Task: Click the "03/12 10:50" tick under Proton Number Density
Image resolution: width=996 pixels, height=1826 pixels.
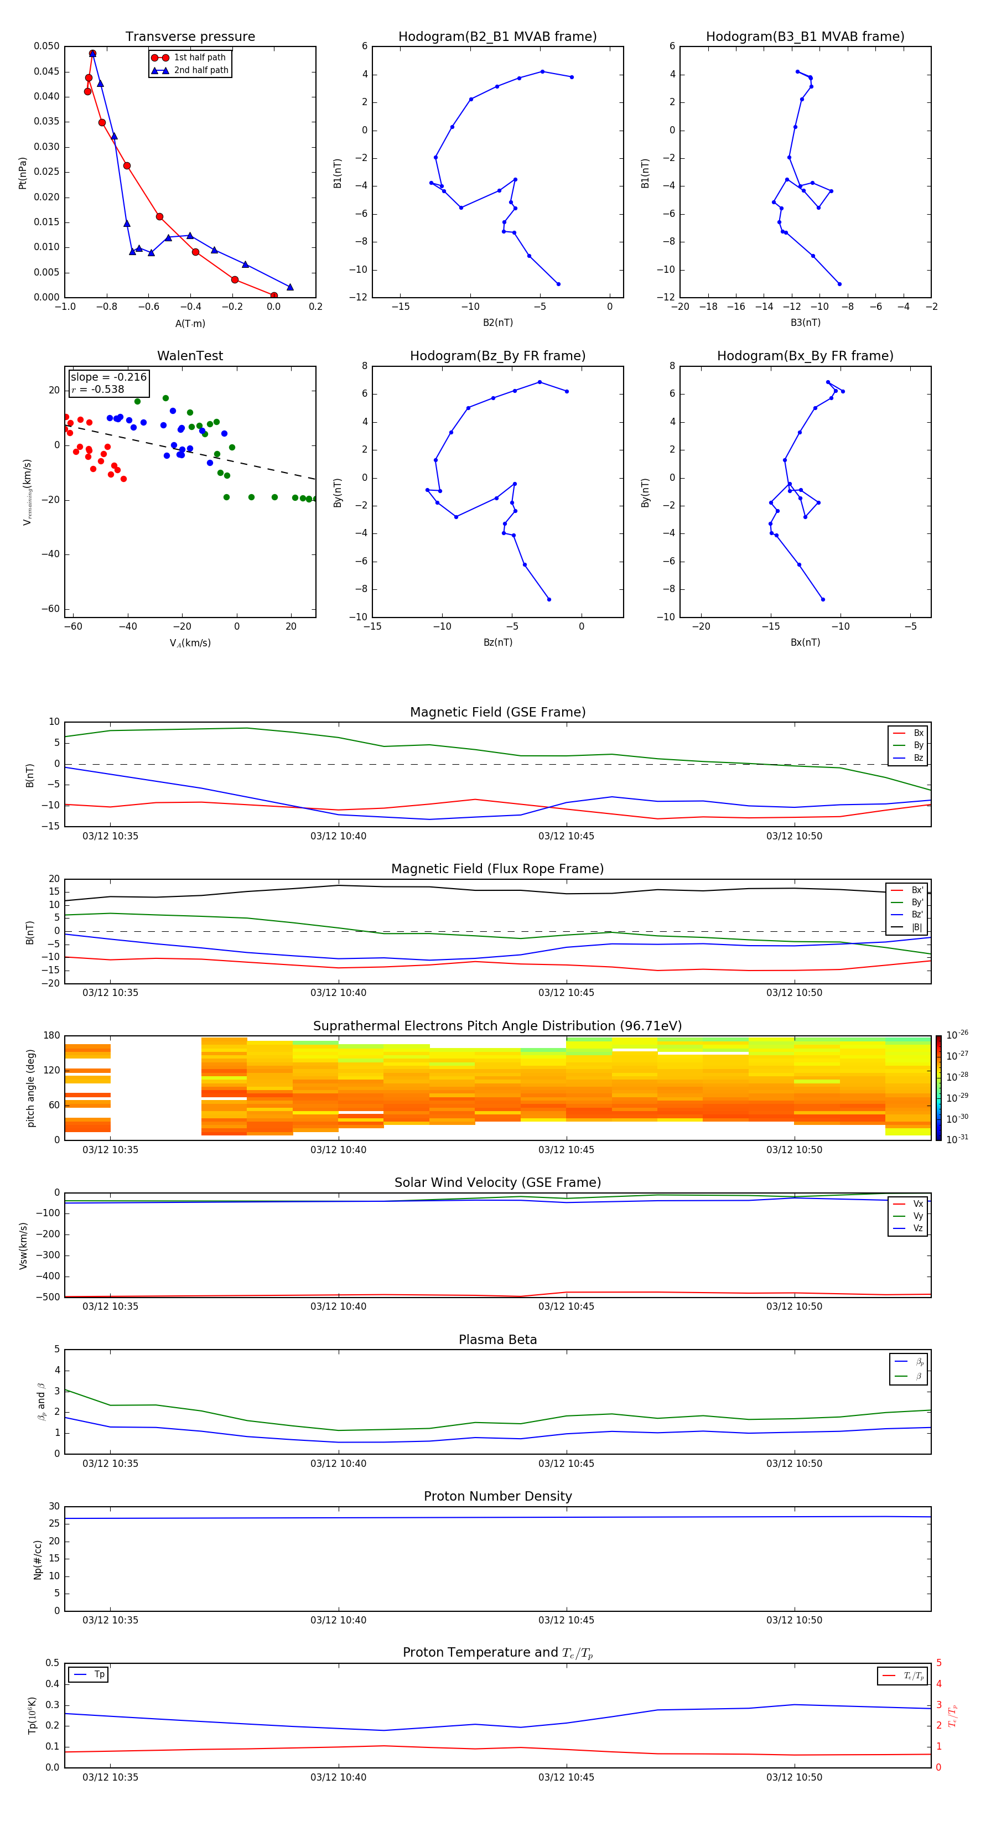Action: [794, 1620]
